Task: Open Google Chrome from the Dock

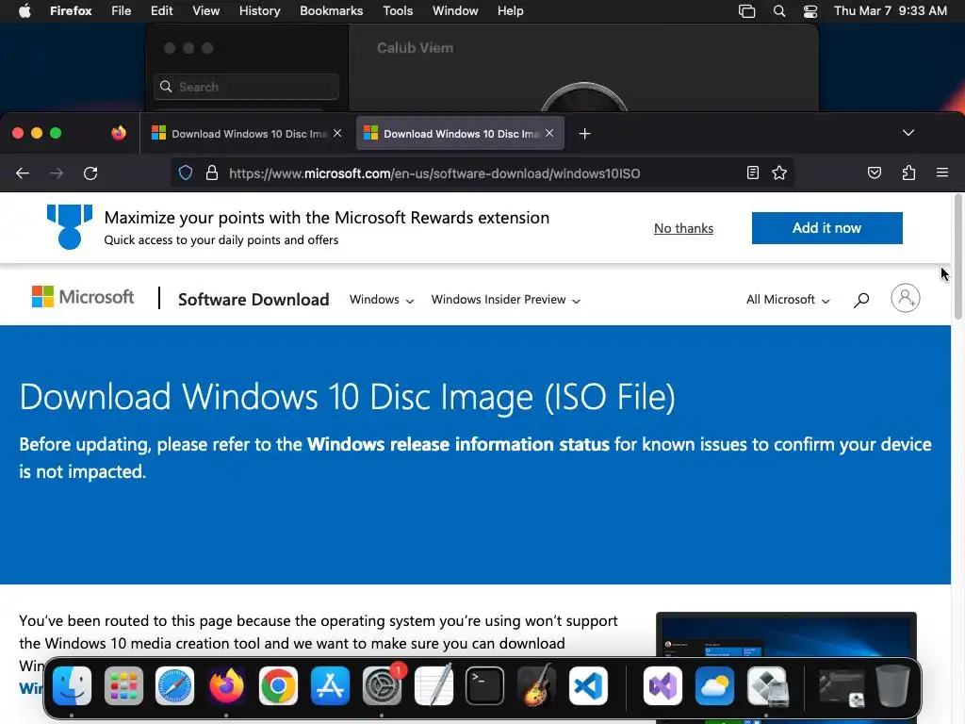Action: (x=278, y=685)
